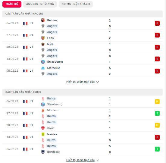Expand more Angers matches chevron
This screenshot has width=166, height=163.
click(97, 82)
